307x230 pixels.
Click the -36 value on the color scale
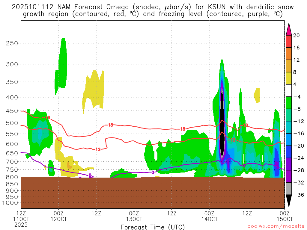pos(298,195)
